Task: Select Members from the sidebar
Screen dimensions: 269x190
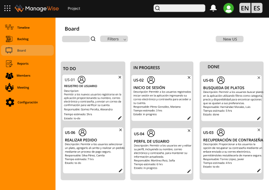Action: [x=23, y=76]
